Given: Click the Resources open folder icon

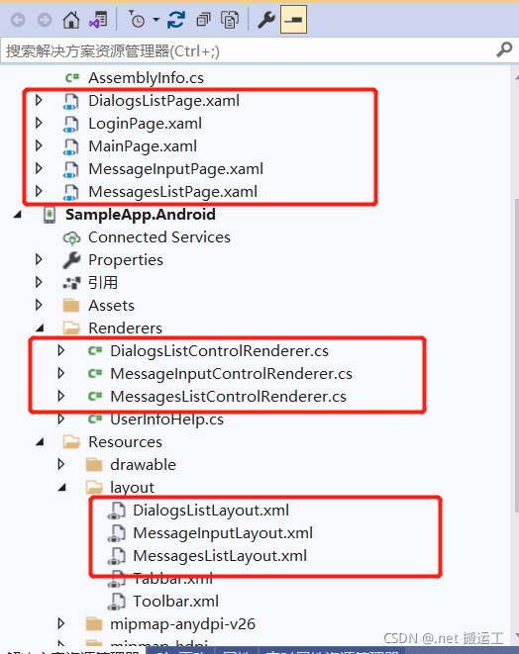Looking at the screenshot, I should tap(71, 441).
